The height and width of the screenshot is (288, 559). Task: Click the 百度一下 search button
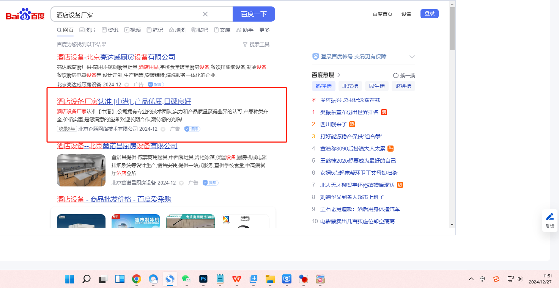tap(254, 14)
